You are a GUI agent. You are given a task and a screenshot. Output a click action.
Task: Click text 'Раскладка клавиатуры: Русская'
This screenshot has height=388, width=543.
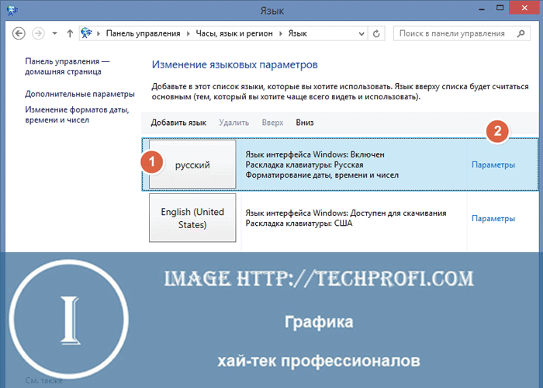click(304, 165)
